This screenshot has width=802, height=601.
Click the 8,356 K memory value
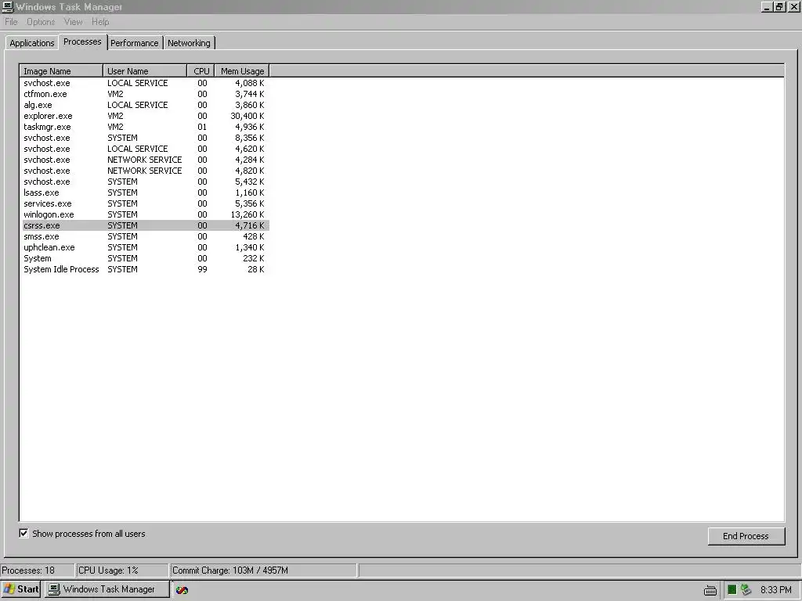(x=250, y=138)
